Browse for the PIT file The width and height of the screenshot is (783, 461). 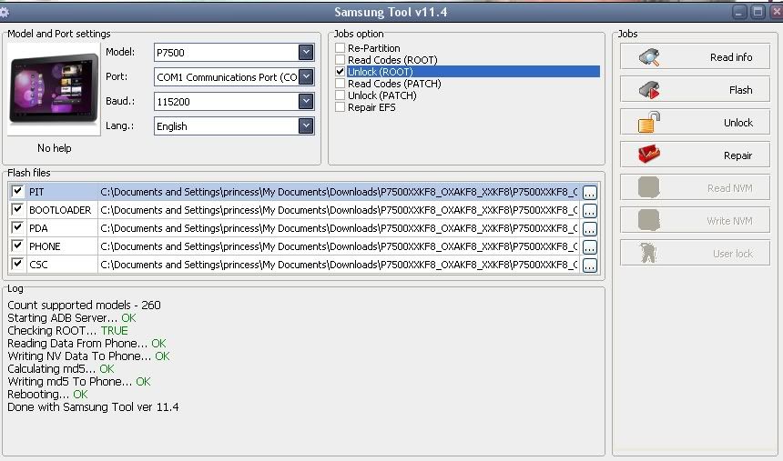pos(590,193)
